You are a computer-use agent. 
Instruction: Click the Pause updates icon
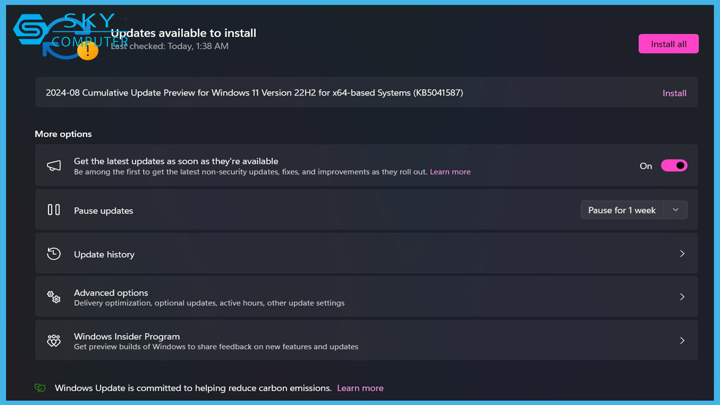54,210
